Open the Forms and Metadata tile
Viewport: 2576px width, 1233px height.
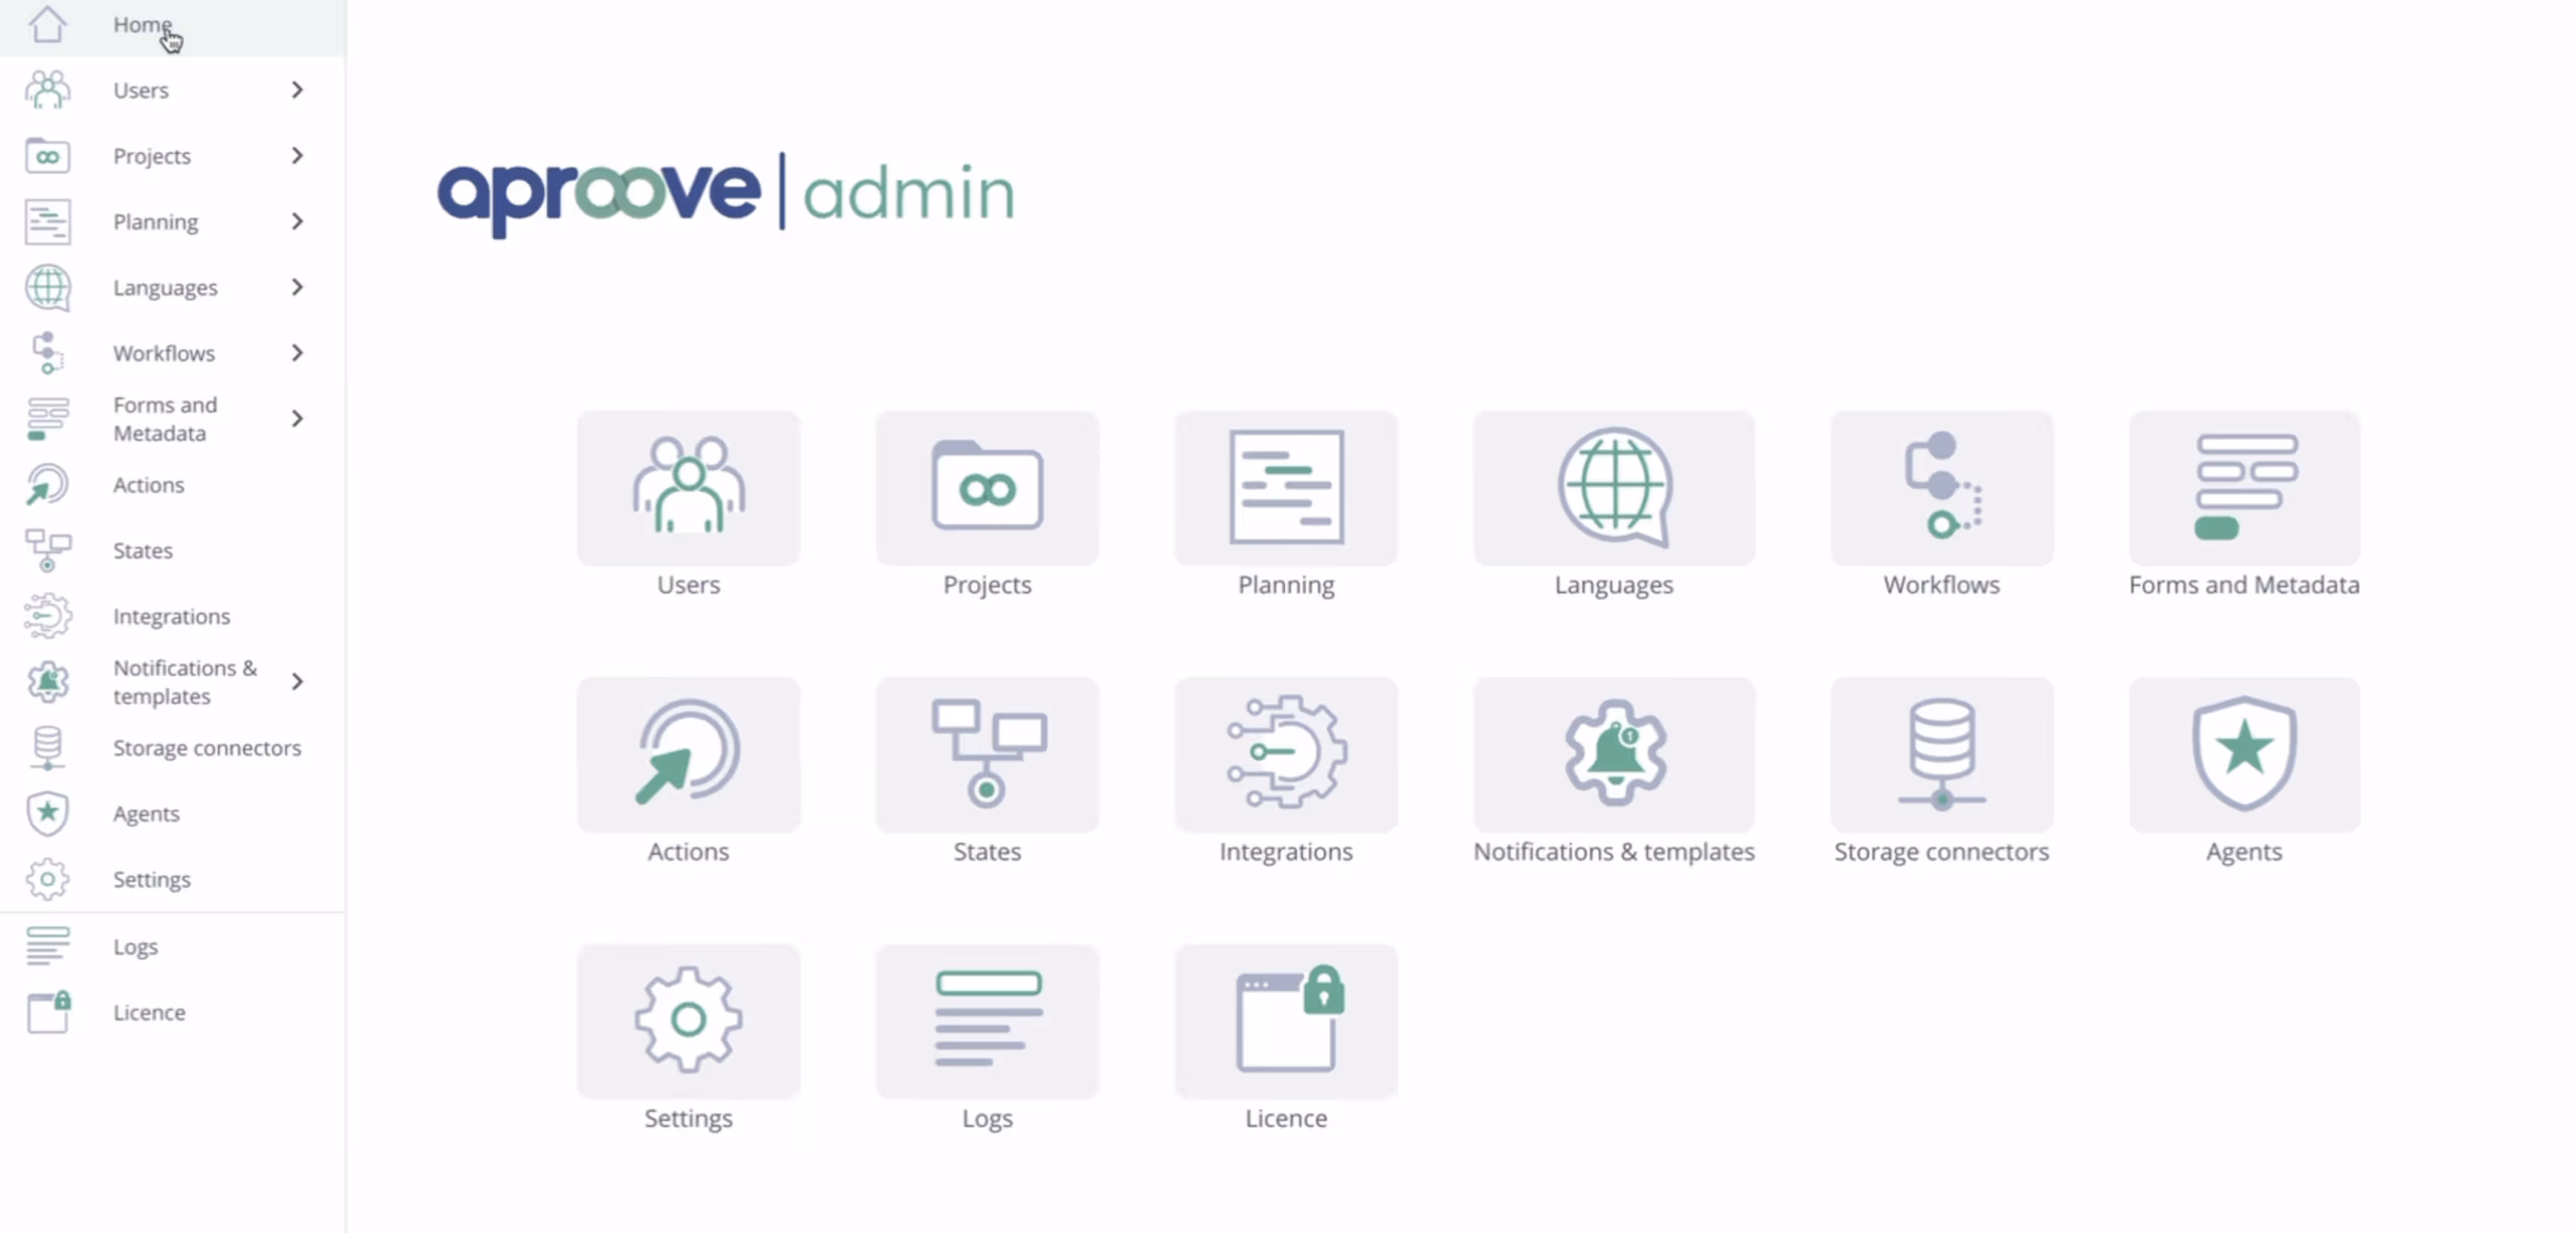click(x=2245, y=488)
